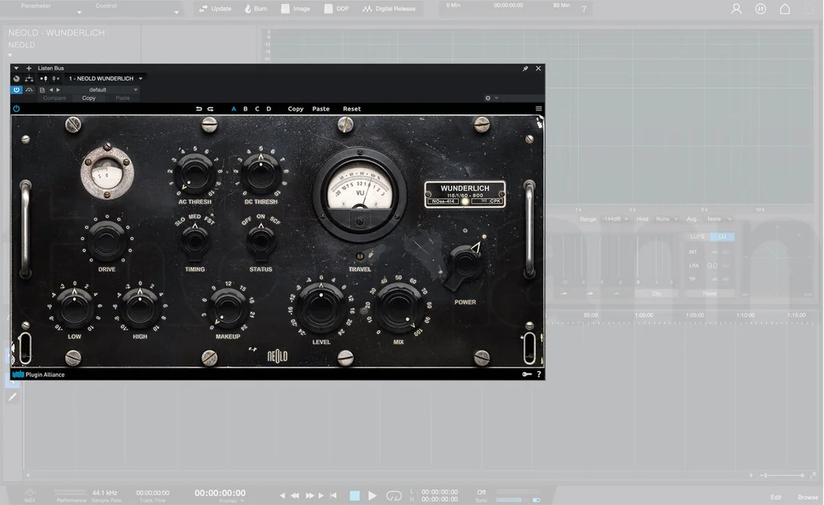The image size is (824, 505).
Task: Open the plugin help question mark
Action: click(539, 375)
